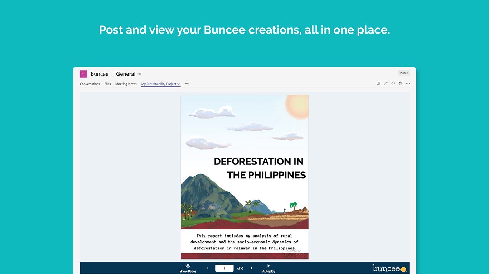Toggle Show Pages eye icon
This screenshot has height=274, width=489.
(188, 266)
